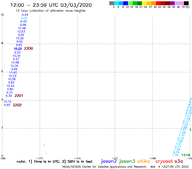This screenshot has width=192, height=169.
Task: Click the 9.43 wave height value
Action: point(24,21)
